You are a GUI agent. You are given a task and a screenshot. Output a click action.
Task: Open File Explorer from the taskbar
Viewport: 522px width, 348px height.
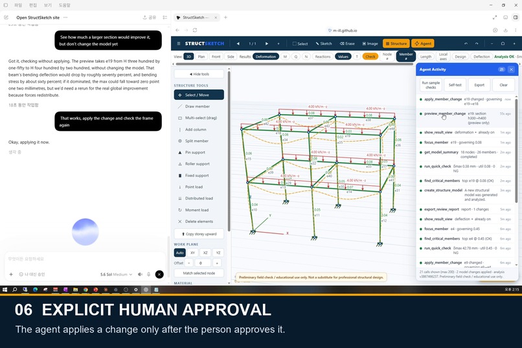click(76, 290)
